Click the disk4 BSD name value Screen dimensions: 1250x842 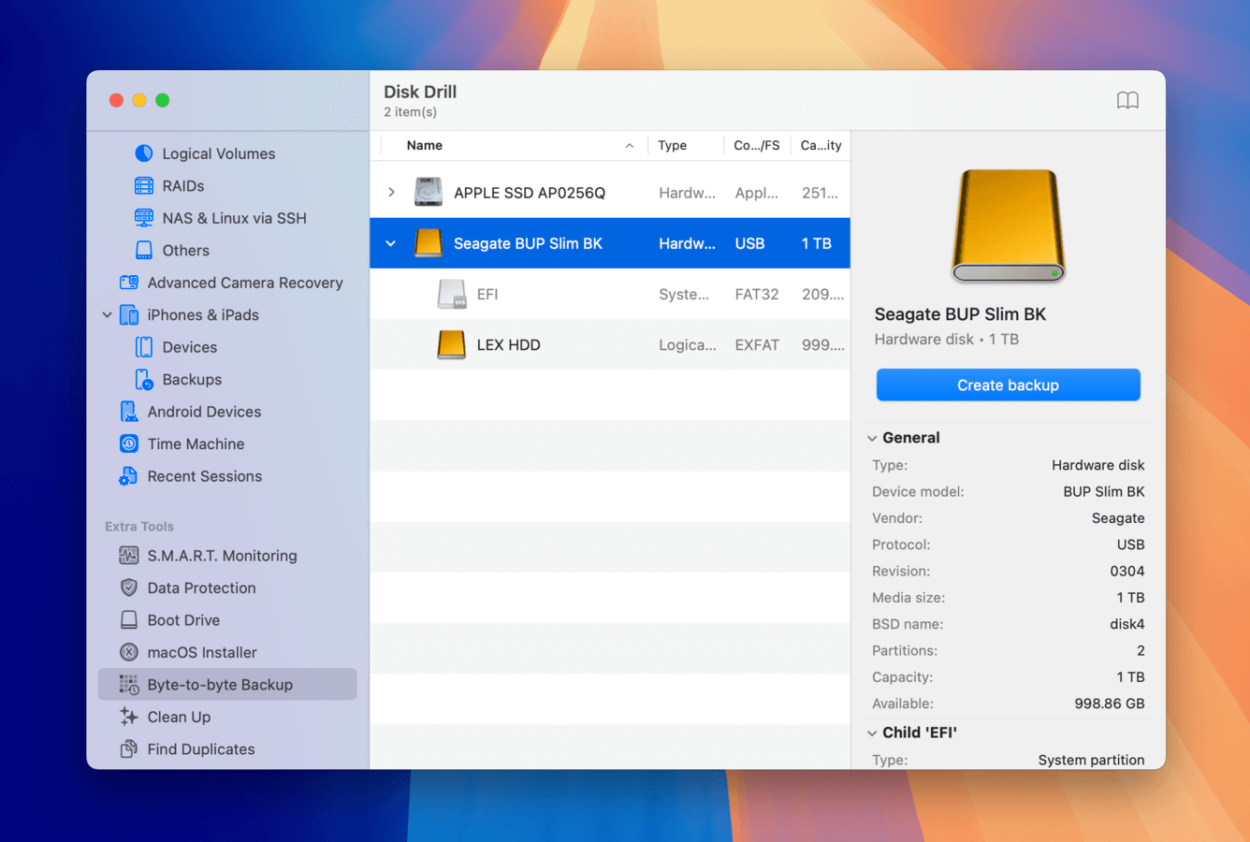(1127, 624)
